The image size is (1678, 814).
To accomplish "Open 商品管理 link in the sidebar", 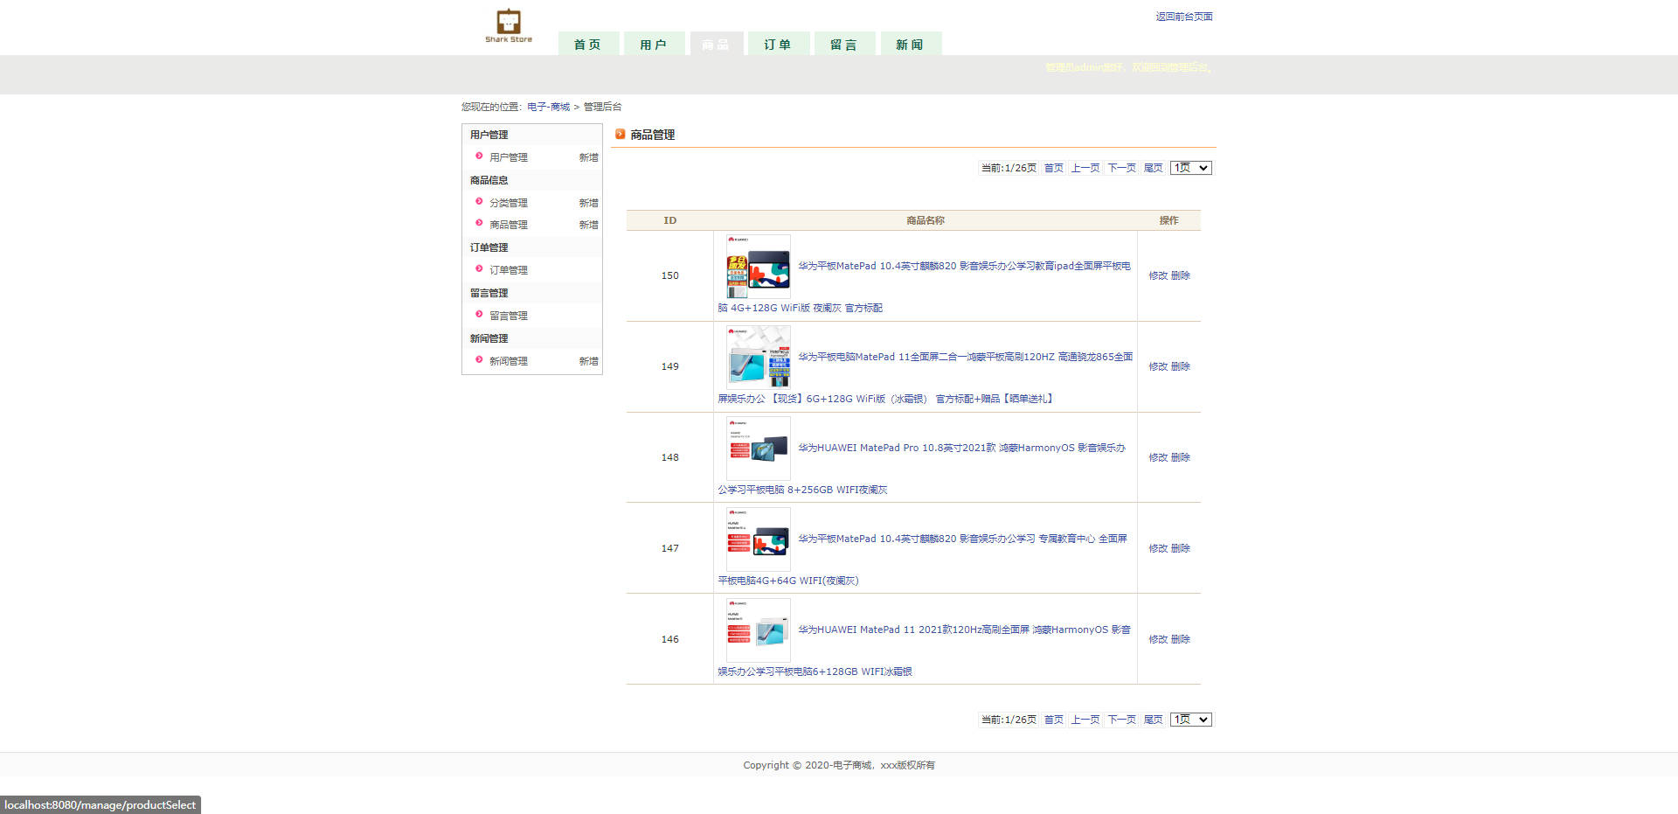I will (x=508, y=225).
